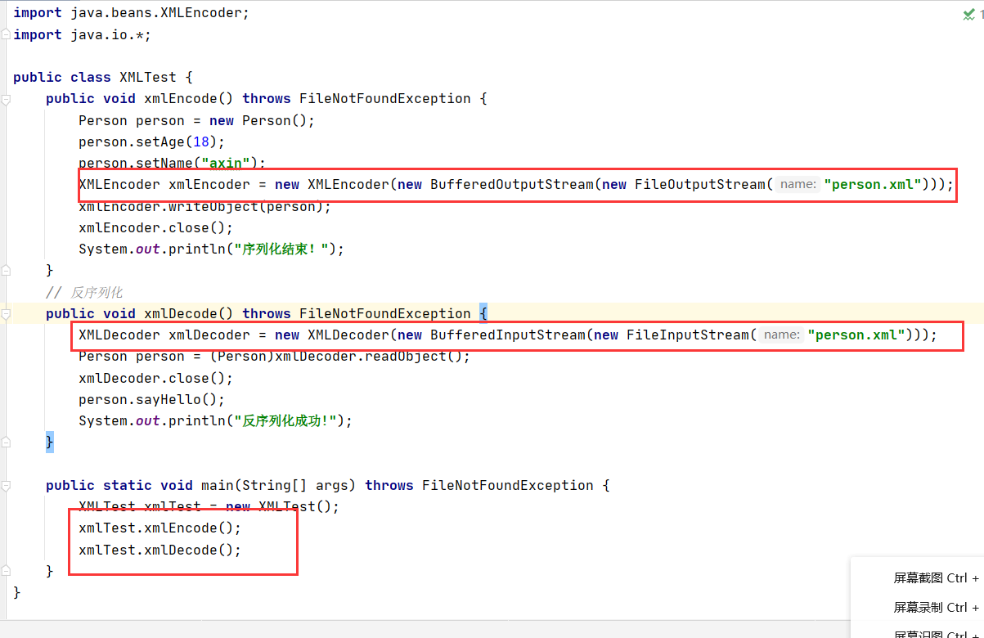Click the green inspections-passed checkmark

968,13
